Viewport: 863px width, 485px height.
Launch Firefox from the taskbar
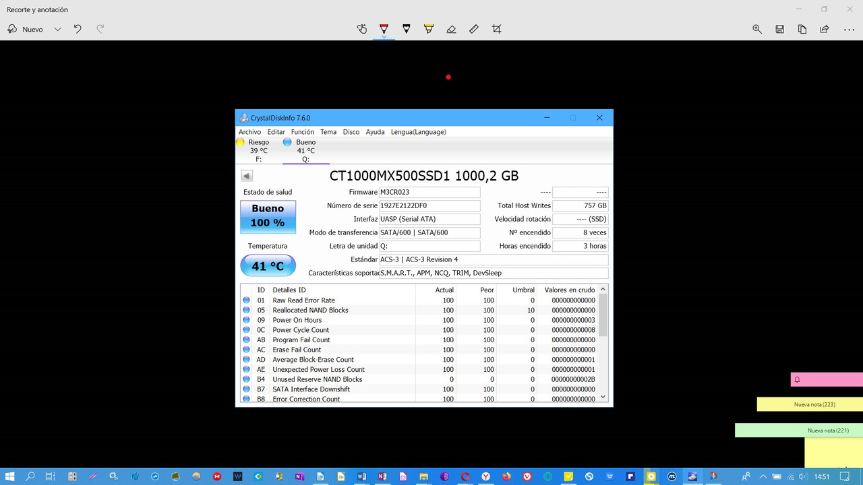[x=506, y=476]
